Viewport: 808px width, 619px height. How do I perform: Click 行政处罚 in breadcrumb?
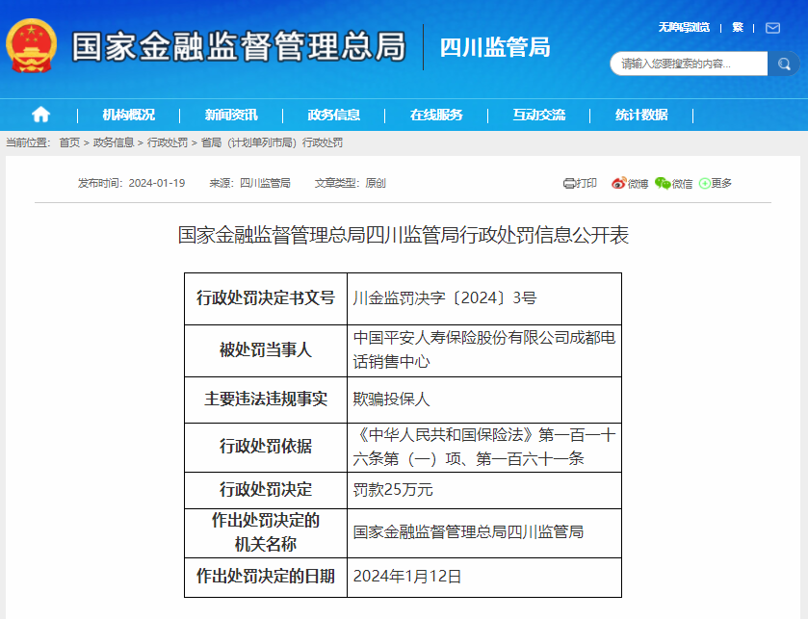point(168,142)
